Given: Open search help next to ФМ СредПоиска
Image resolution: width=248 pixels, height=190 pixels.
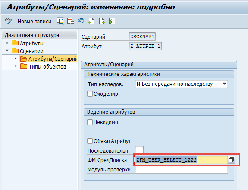Looking at the screenshot, I should (x=232, y=160).
